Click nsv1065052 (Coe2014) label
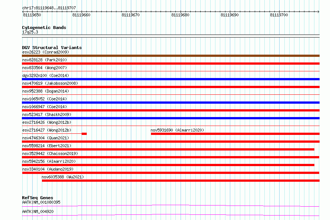The width and height of the screenshot is (330, 220). 44,99
